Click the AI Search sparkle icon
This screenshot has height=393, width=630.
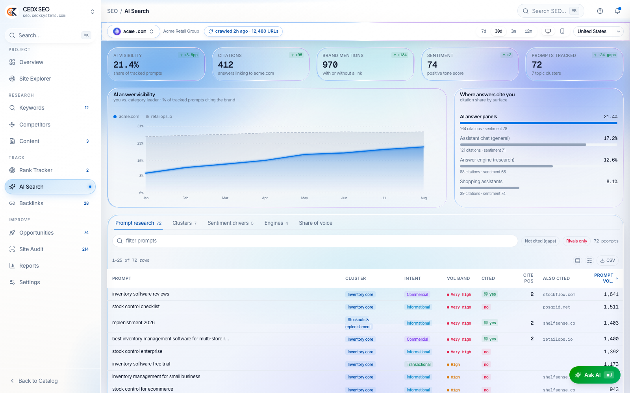(12, 187)
